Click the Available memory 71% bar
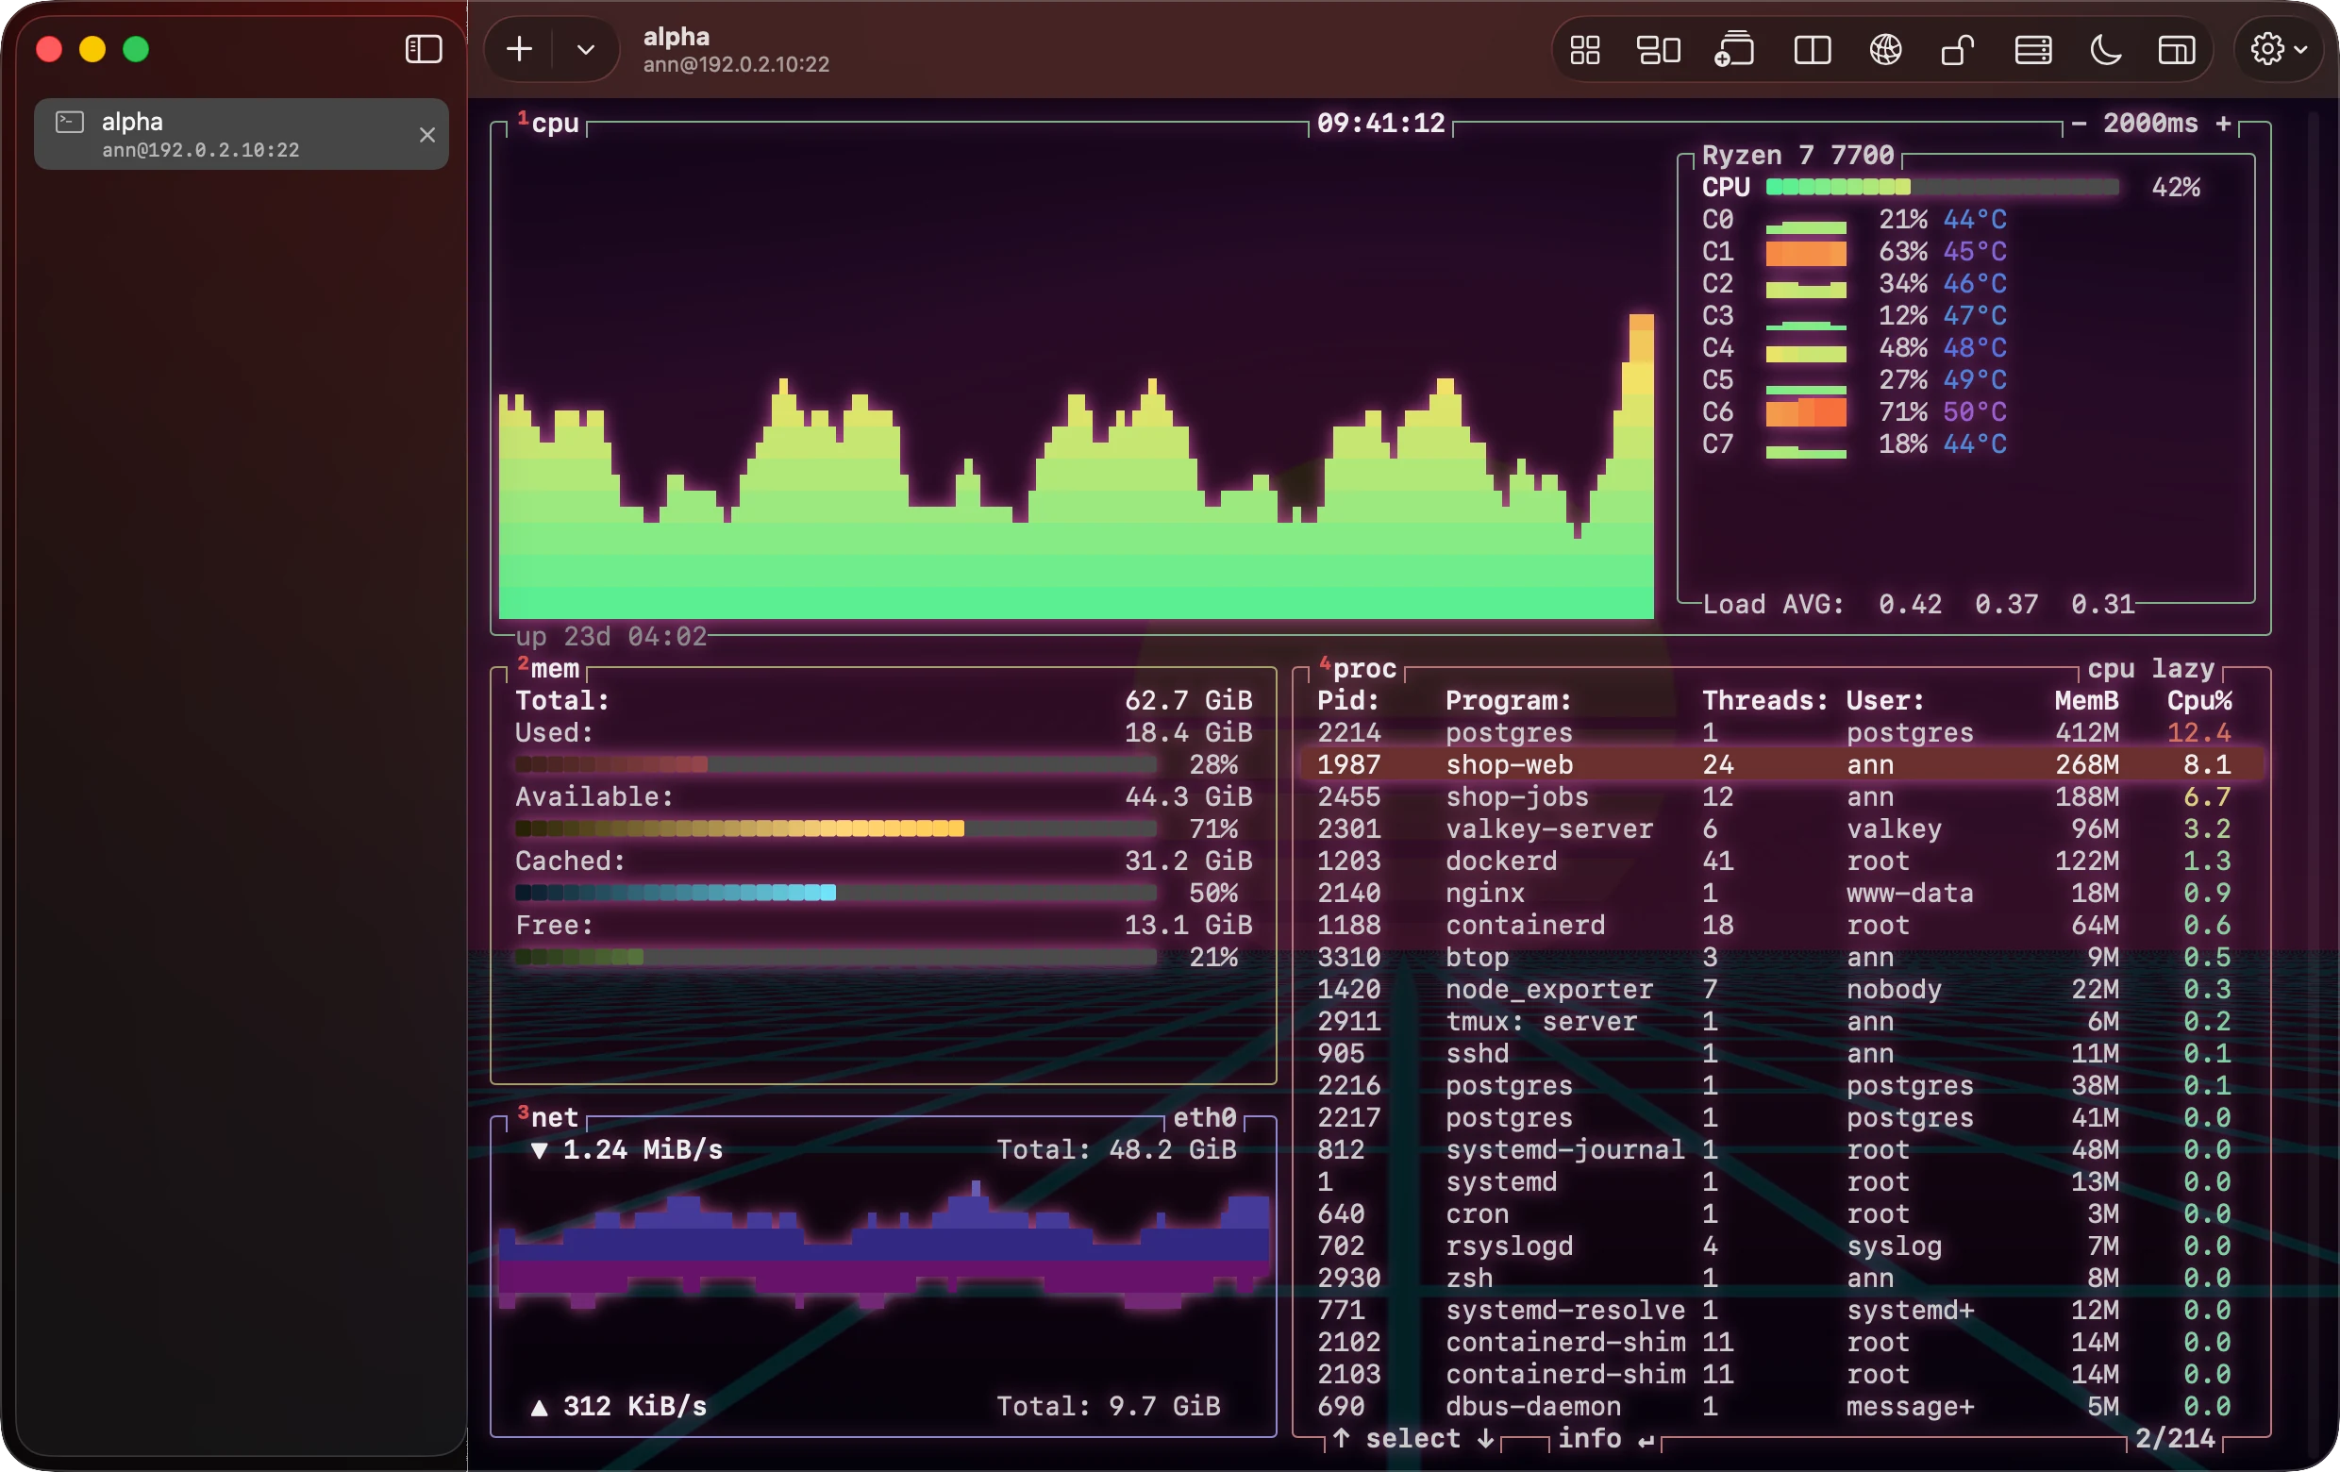The image size is (2340, 1472). (x=836, y=828)
